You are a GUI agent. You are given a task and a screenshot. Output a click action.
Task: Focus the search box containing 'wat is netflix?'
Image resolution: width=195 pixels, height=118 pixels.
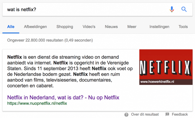point(84,9)
